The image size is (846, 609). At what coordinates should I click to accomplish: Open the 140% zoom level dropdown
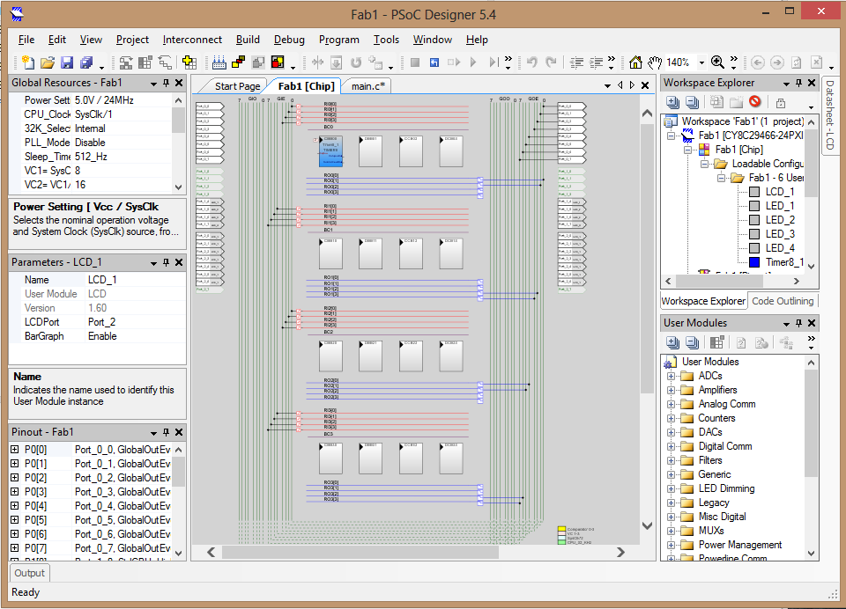click(x=701, y=63)
